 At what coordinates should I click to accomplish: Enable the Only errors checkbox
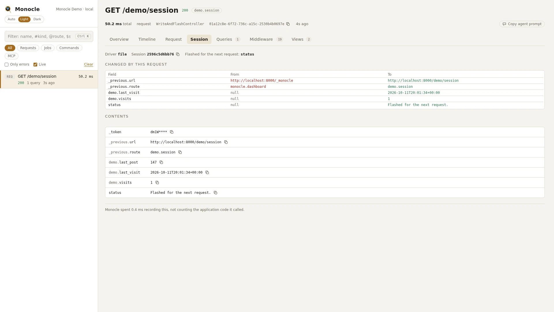pos(6,65)
